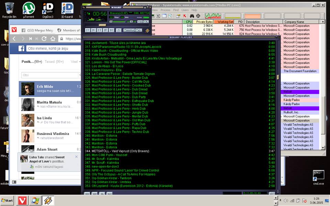Open Winamp playlist MISC menu
330x206 pixels.
coord(110,193)
